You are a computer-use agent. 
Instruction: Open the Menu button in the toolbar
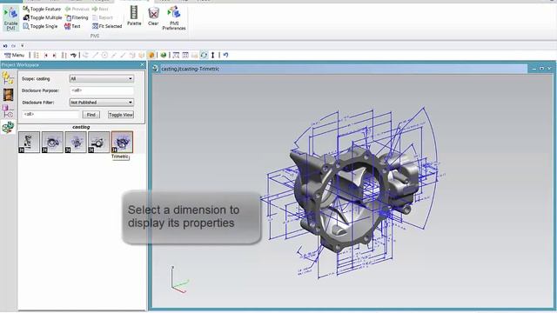14,55
